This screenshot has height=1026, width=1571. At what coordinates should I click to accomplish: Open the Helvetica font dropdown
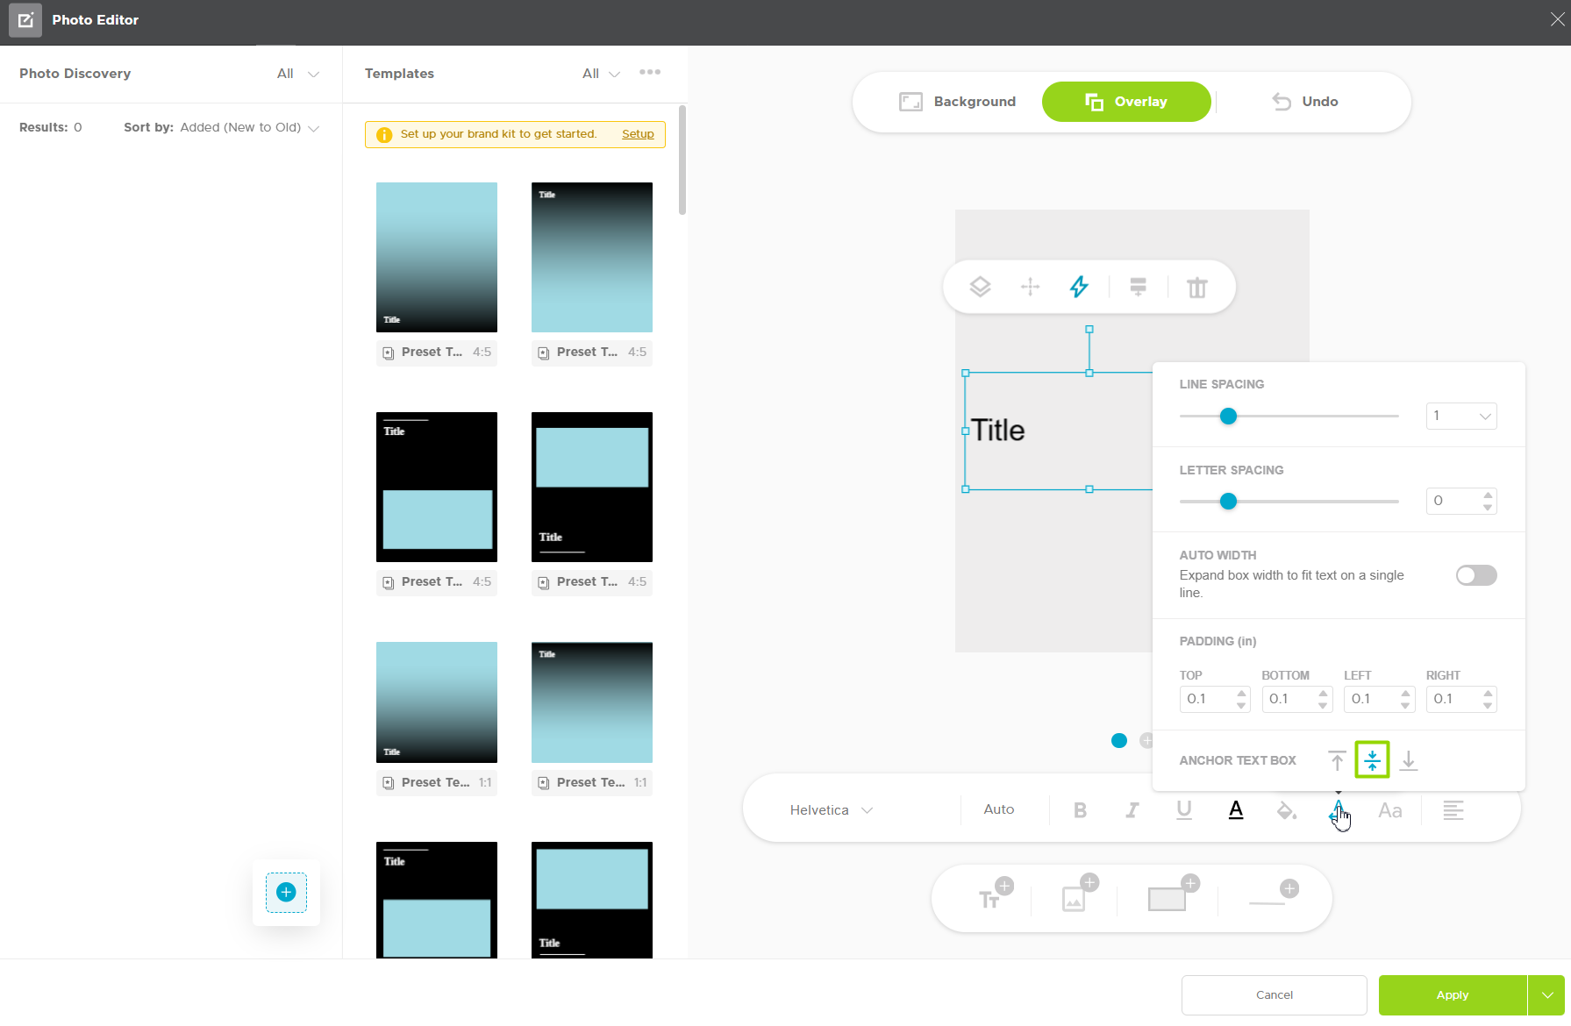click(x=831, y=810)
